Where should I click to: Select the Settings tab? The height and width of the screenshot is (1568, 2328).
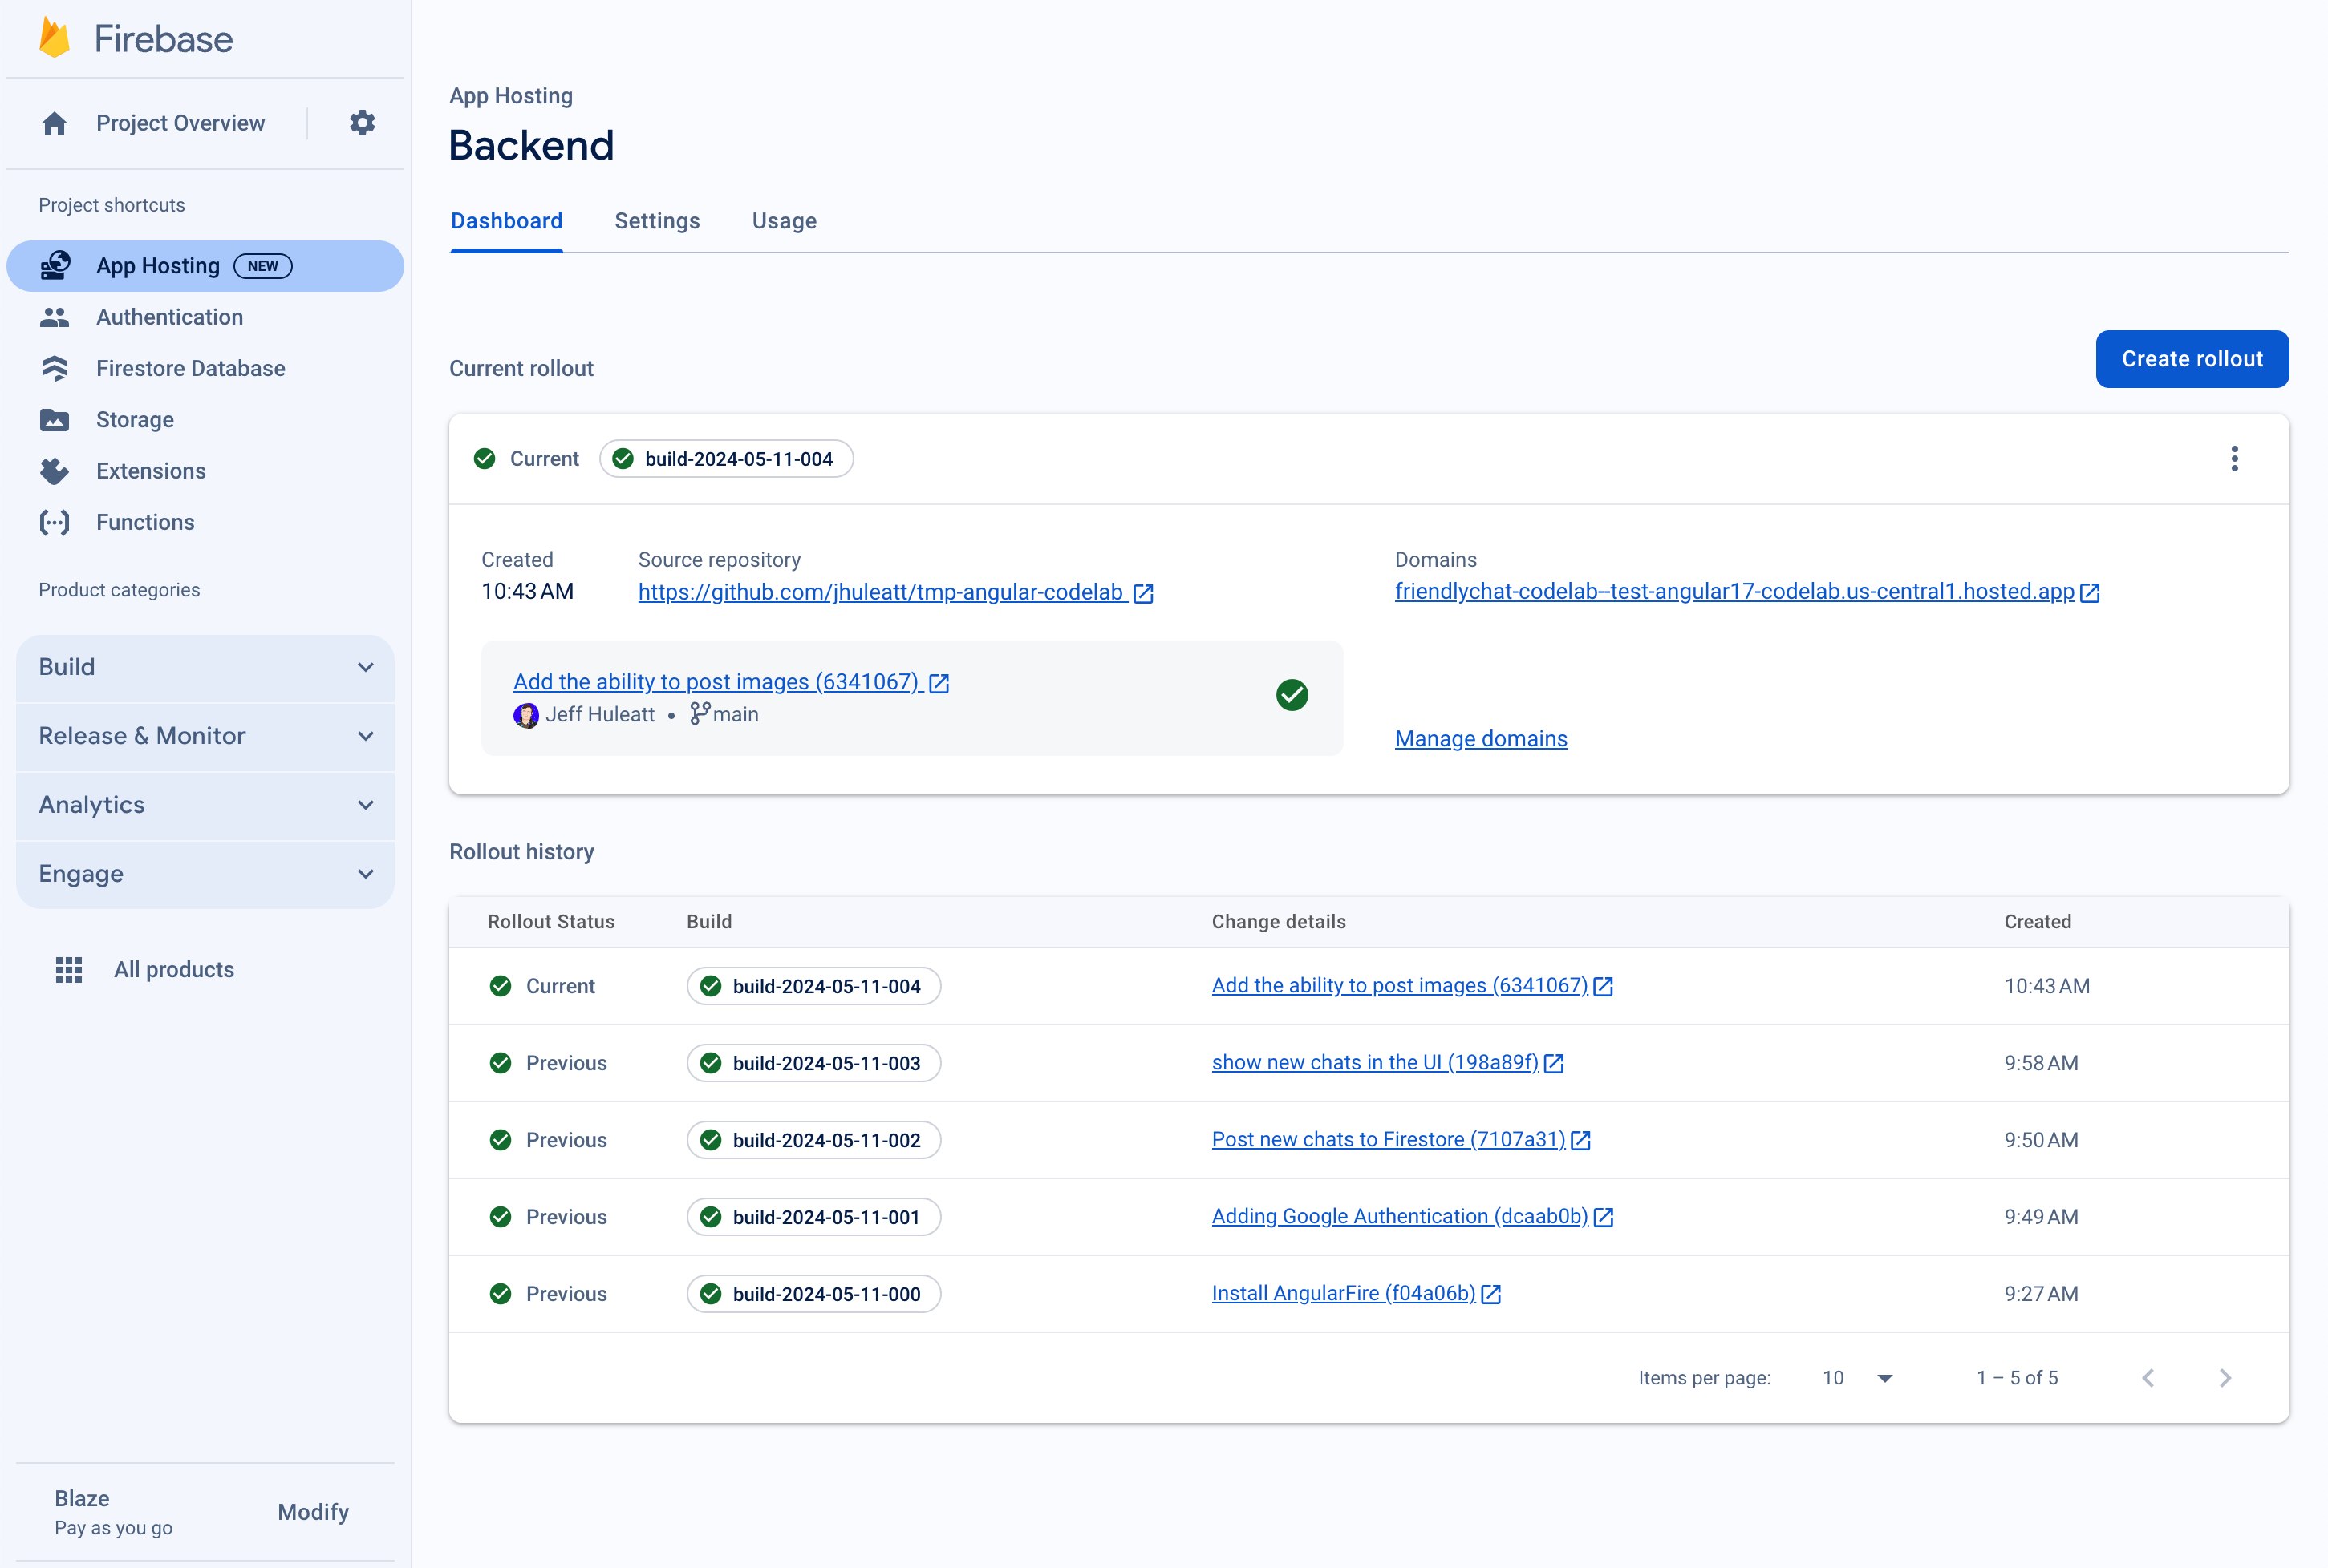(658, 220)
